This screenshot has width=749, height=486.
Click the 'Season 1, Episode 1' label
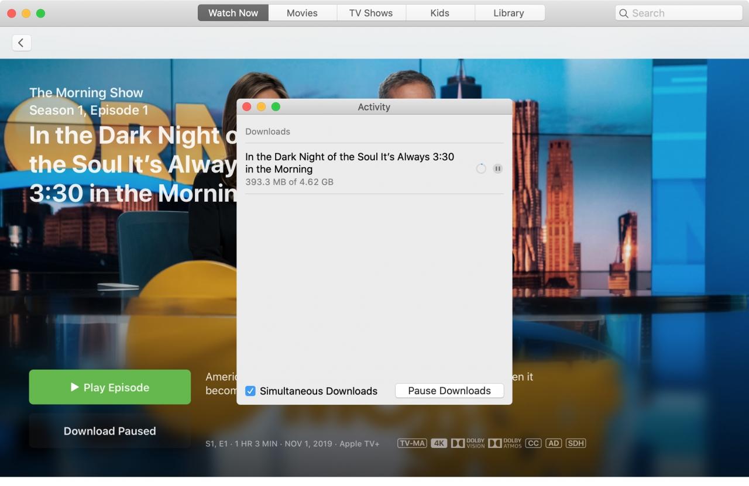pyautogui.click(x=88, y=110)
